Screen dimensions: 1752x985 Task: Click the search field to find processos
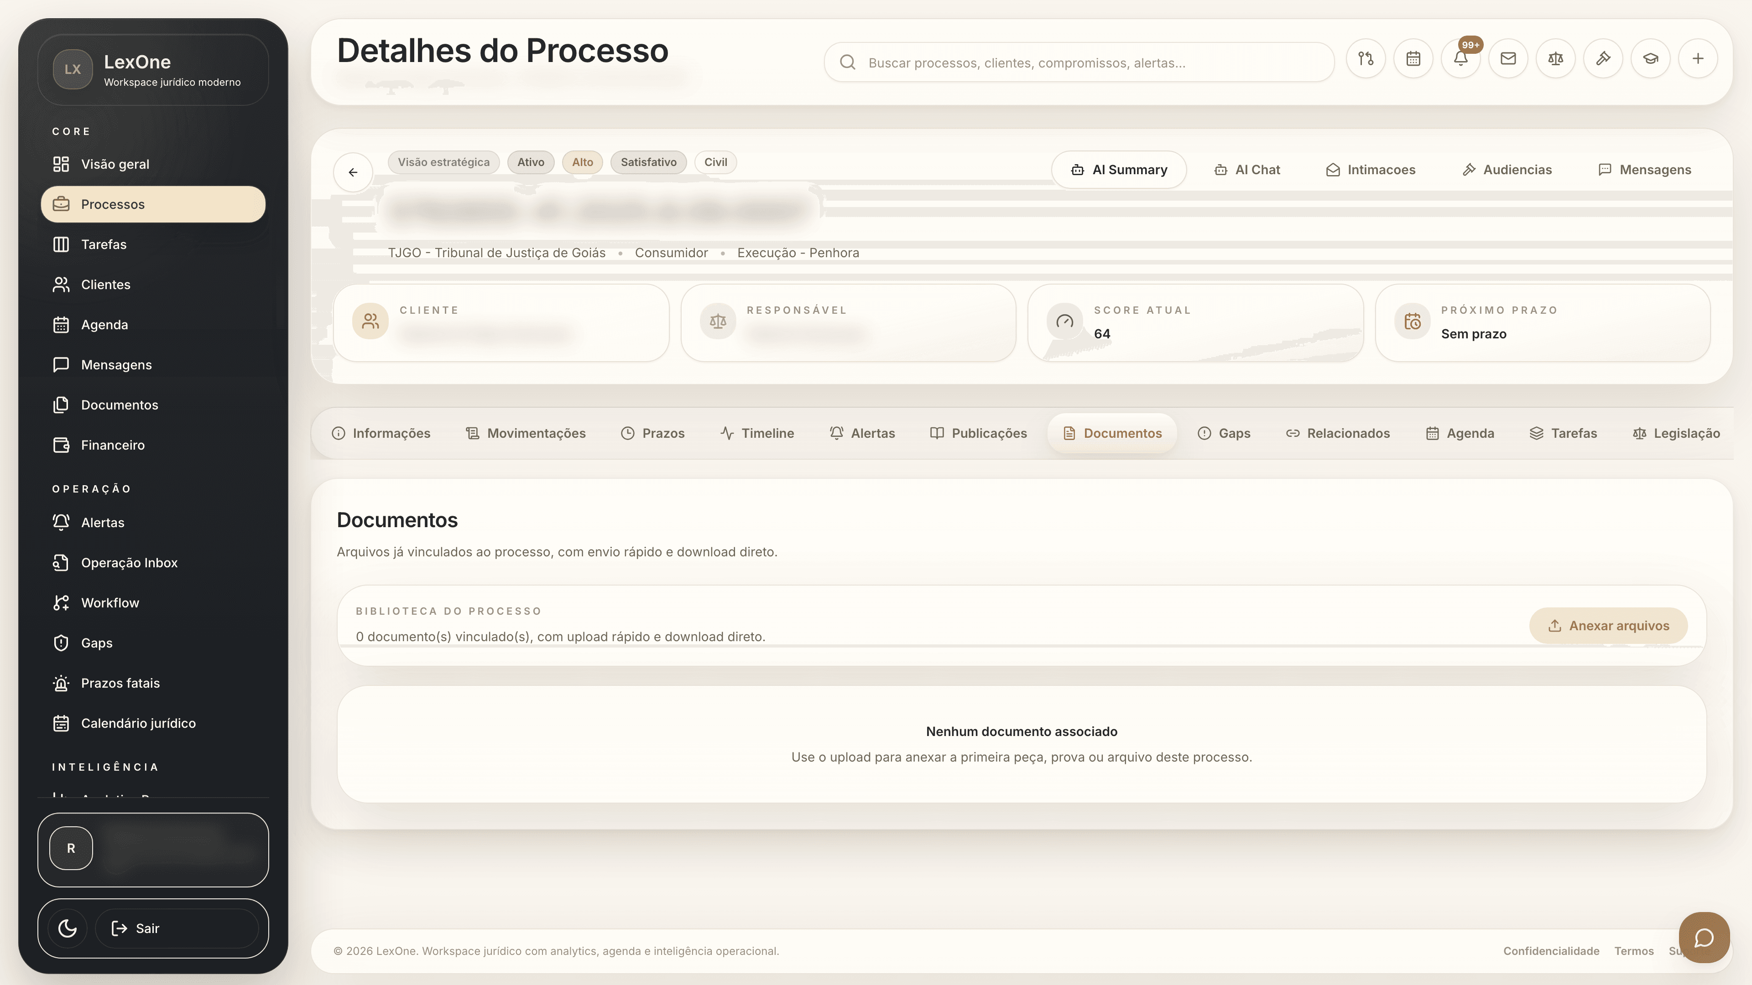click(1080, 62)
